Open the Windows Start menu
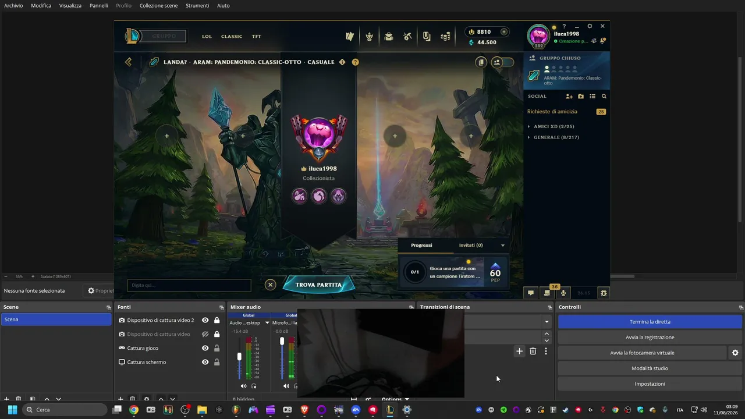745x419 pixels. (x=12, y=410)
